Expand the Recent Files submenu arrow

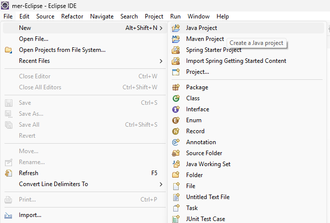161,61
